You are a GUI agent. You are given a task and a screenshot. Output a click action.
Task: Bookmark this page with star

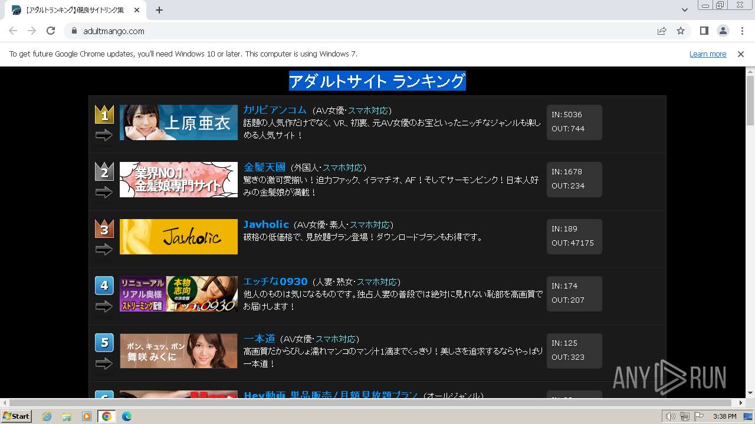[x=681, y=31]
